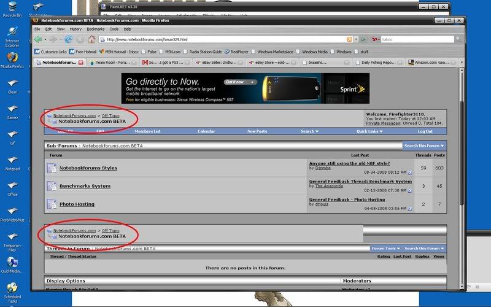Open Search this Forum beside Forum Tools
This screenshot has width=491, height=307.
click(424, 249)
